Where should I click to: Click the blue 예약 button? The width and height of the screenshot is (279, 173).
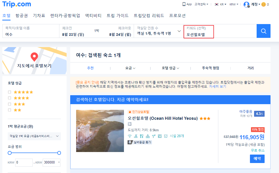click(257, 159)
